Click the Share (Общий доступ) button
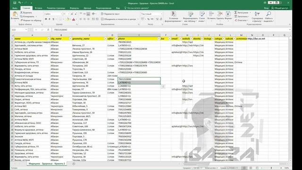The height and width of the screenshot is (170, 302). (280, 8)
